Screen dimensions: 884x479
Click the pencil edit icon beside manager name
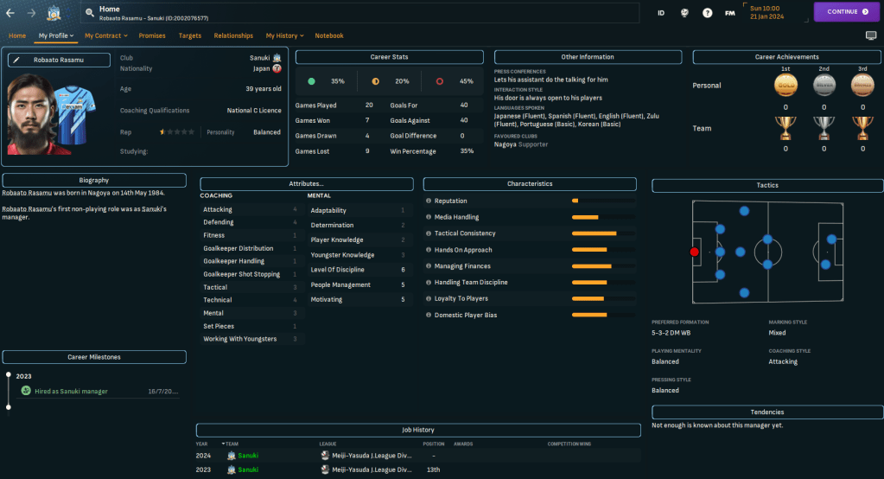[16, 61]
